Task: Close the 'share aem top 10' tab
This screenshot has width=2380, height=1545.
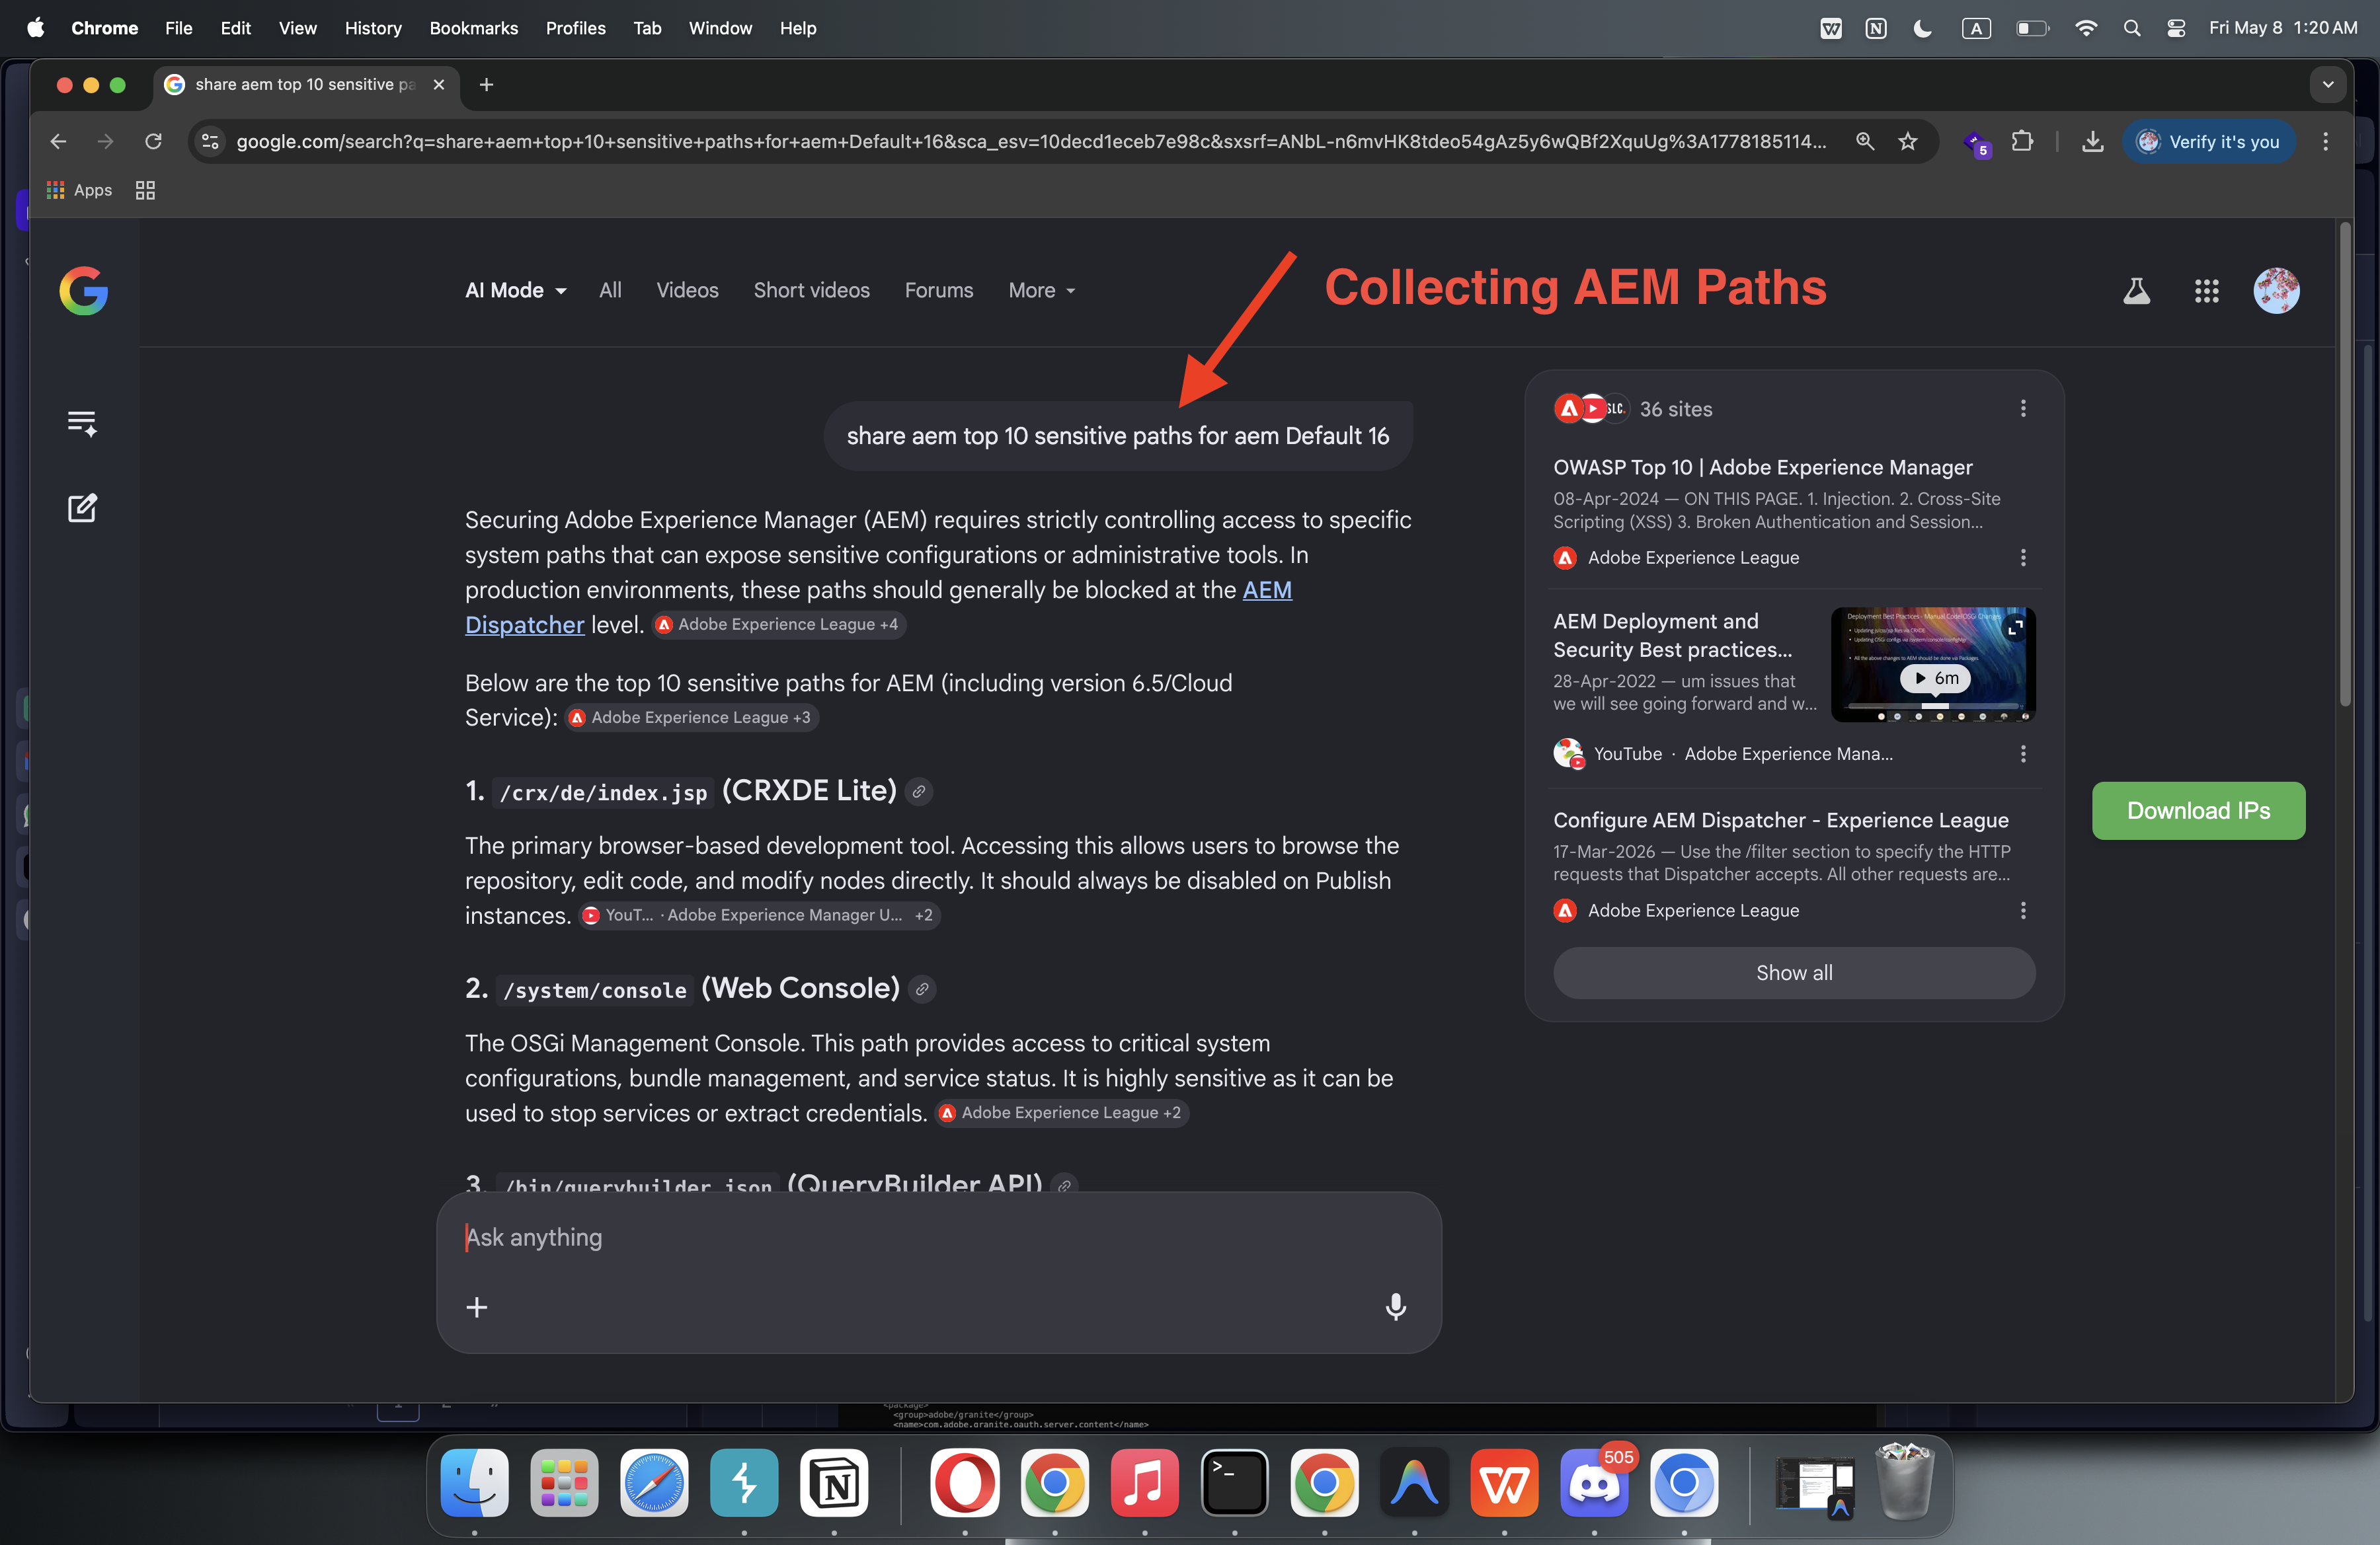Action: pos(438,85)
